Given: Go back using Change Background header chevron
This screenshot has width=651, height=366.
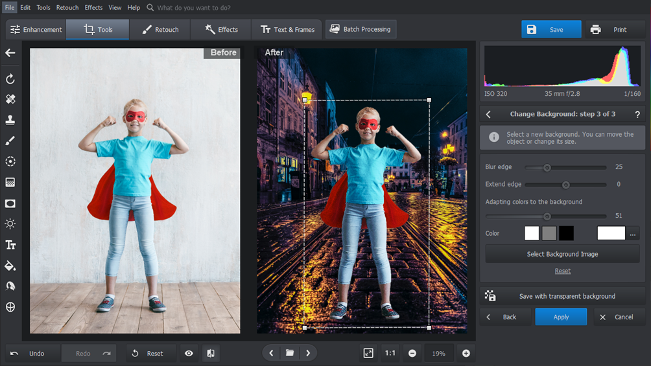Looking at the screenshot, I should 489,115.
